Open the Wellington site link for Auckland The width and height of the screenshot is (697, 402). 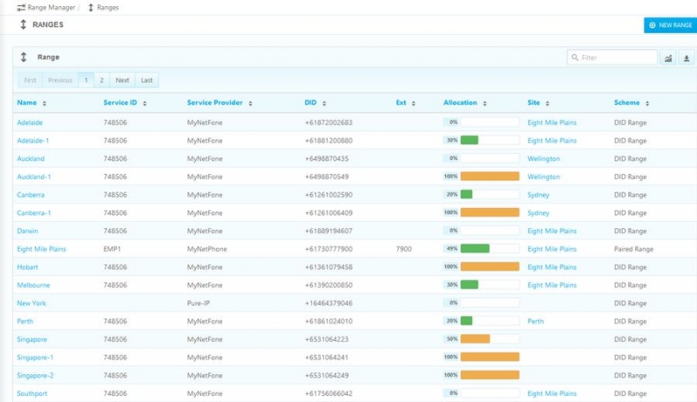point(544,159)
